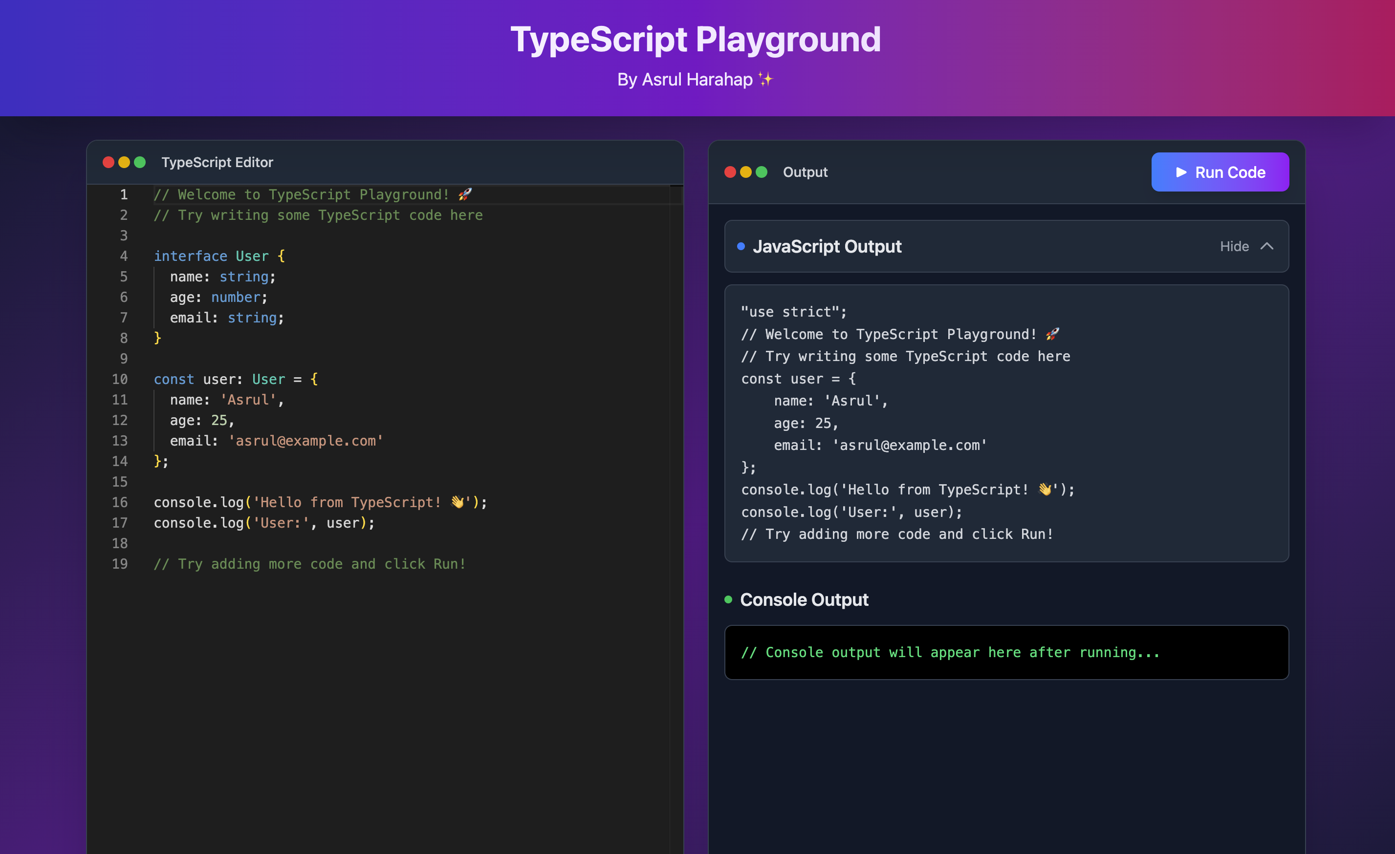Click the green dot beside Console Output

pyautogui.click(x=728, y=599)
